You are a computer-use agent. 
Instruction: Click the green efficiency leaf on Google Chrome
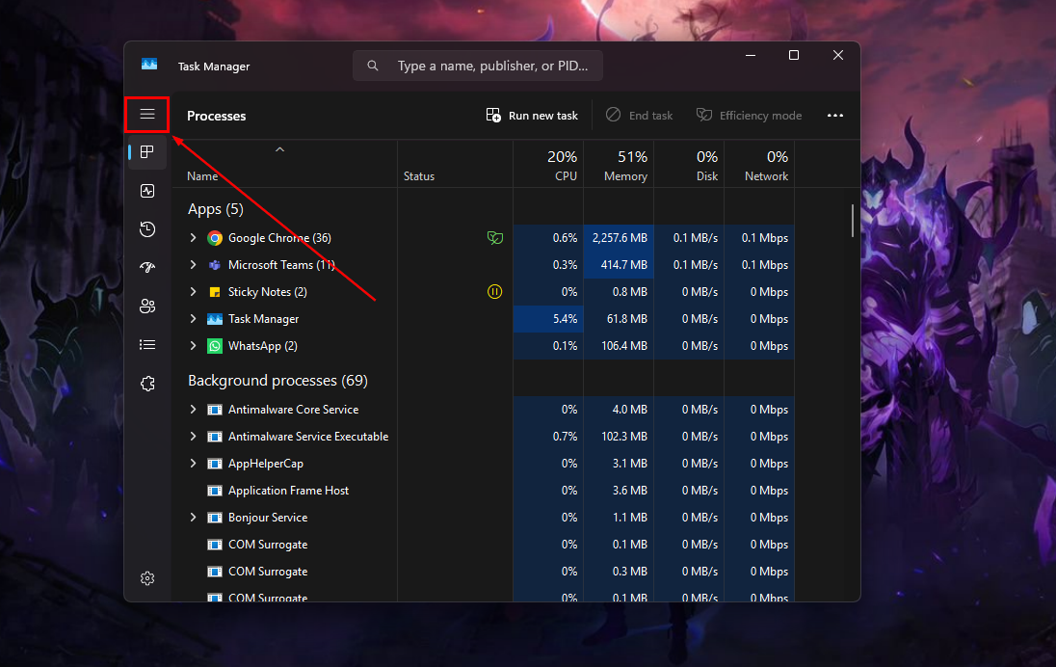[x=494, y=237]
